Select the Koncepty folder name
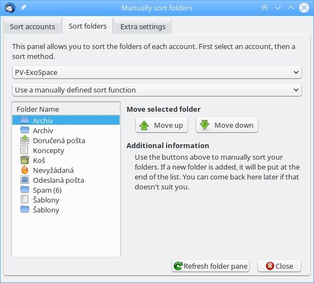The width and height of the screenshot is (314, 283). [48, 151]
